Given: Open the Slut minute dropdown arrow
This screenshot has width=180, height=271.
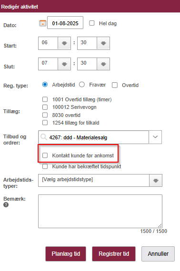Looking at the screenshot, I should click(x=103, y=64).
